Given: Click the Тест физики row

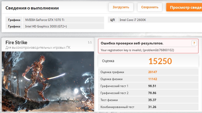Looking at the screenshot, I should tap(148, 100).
